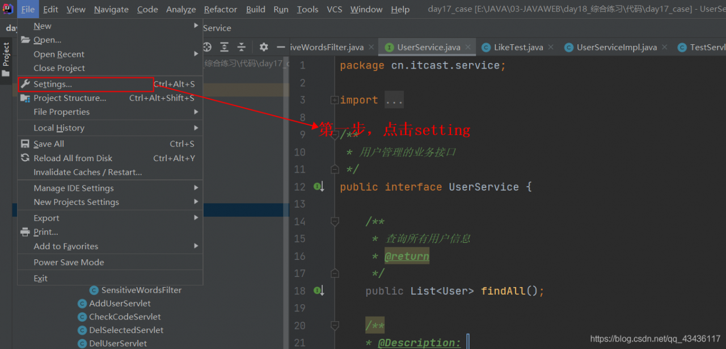
Task: Open the Edit menu
Action: point(50,9)
